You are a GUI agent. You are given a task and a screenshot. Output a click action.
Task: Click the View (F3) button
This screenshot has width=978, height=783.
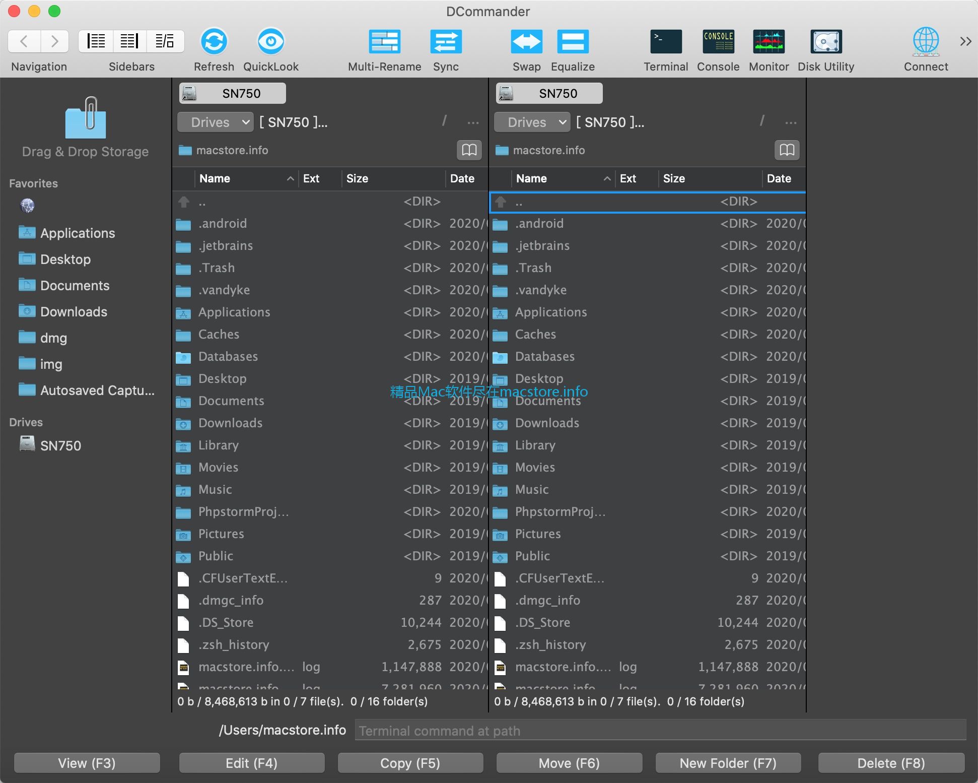click(87, 763)
